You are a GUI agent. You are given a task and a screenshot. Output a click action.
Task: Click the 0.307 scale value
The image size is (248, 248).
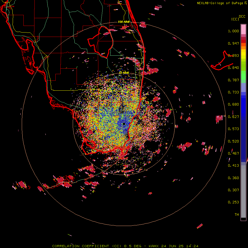[233, 190]
